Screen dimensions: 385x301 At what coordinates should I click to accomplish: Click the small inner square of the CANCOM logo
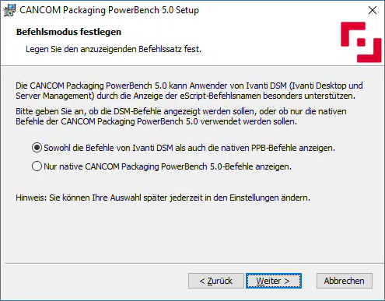click(361, 42)
